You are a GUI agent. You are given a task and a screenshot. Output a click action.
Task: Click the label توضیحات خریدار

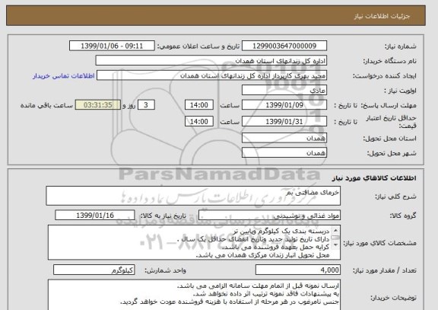[394, 298]
